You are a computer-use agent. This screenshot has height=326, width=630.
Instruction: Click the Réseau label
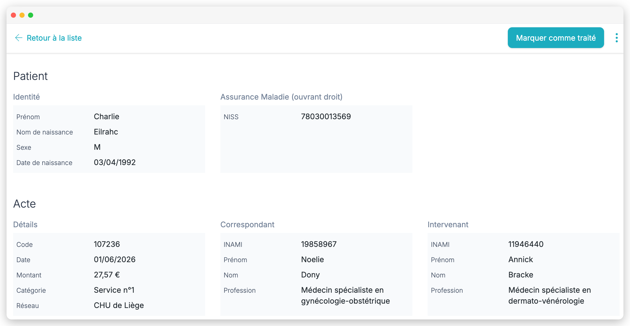click(28, 306)
